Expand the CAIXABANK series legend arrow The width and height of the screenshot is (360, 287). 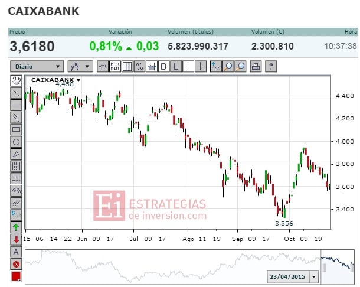click(x=78, y=80)
